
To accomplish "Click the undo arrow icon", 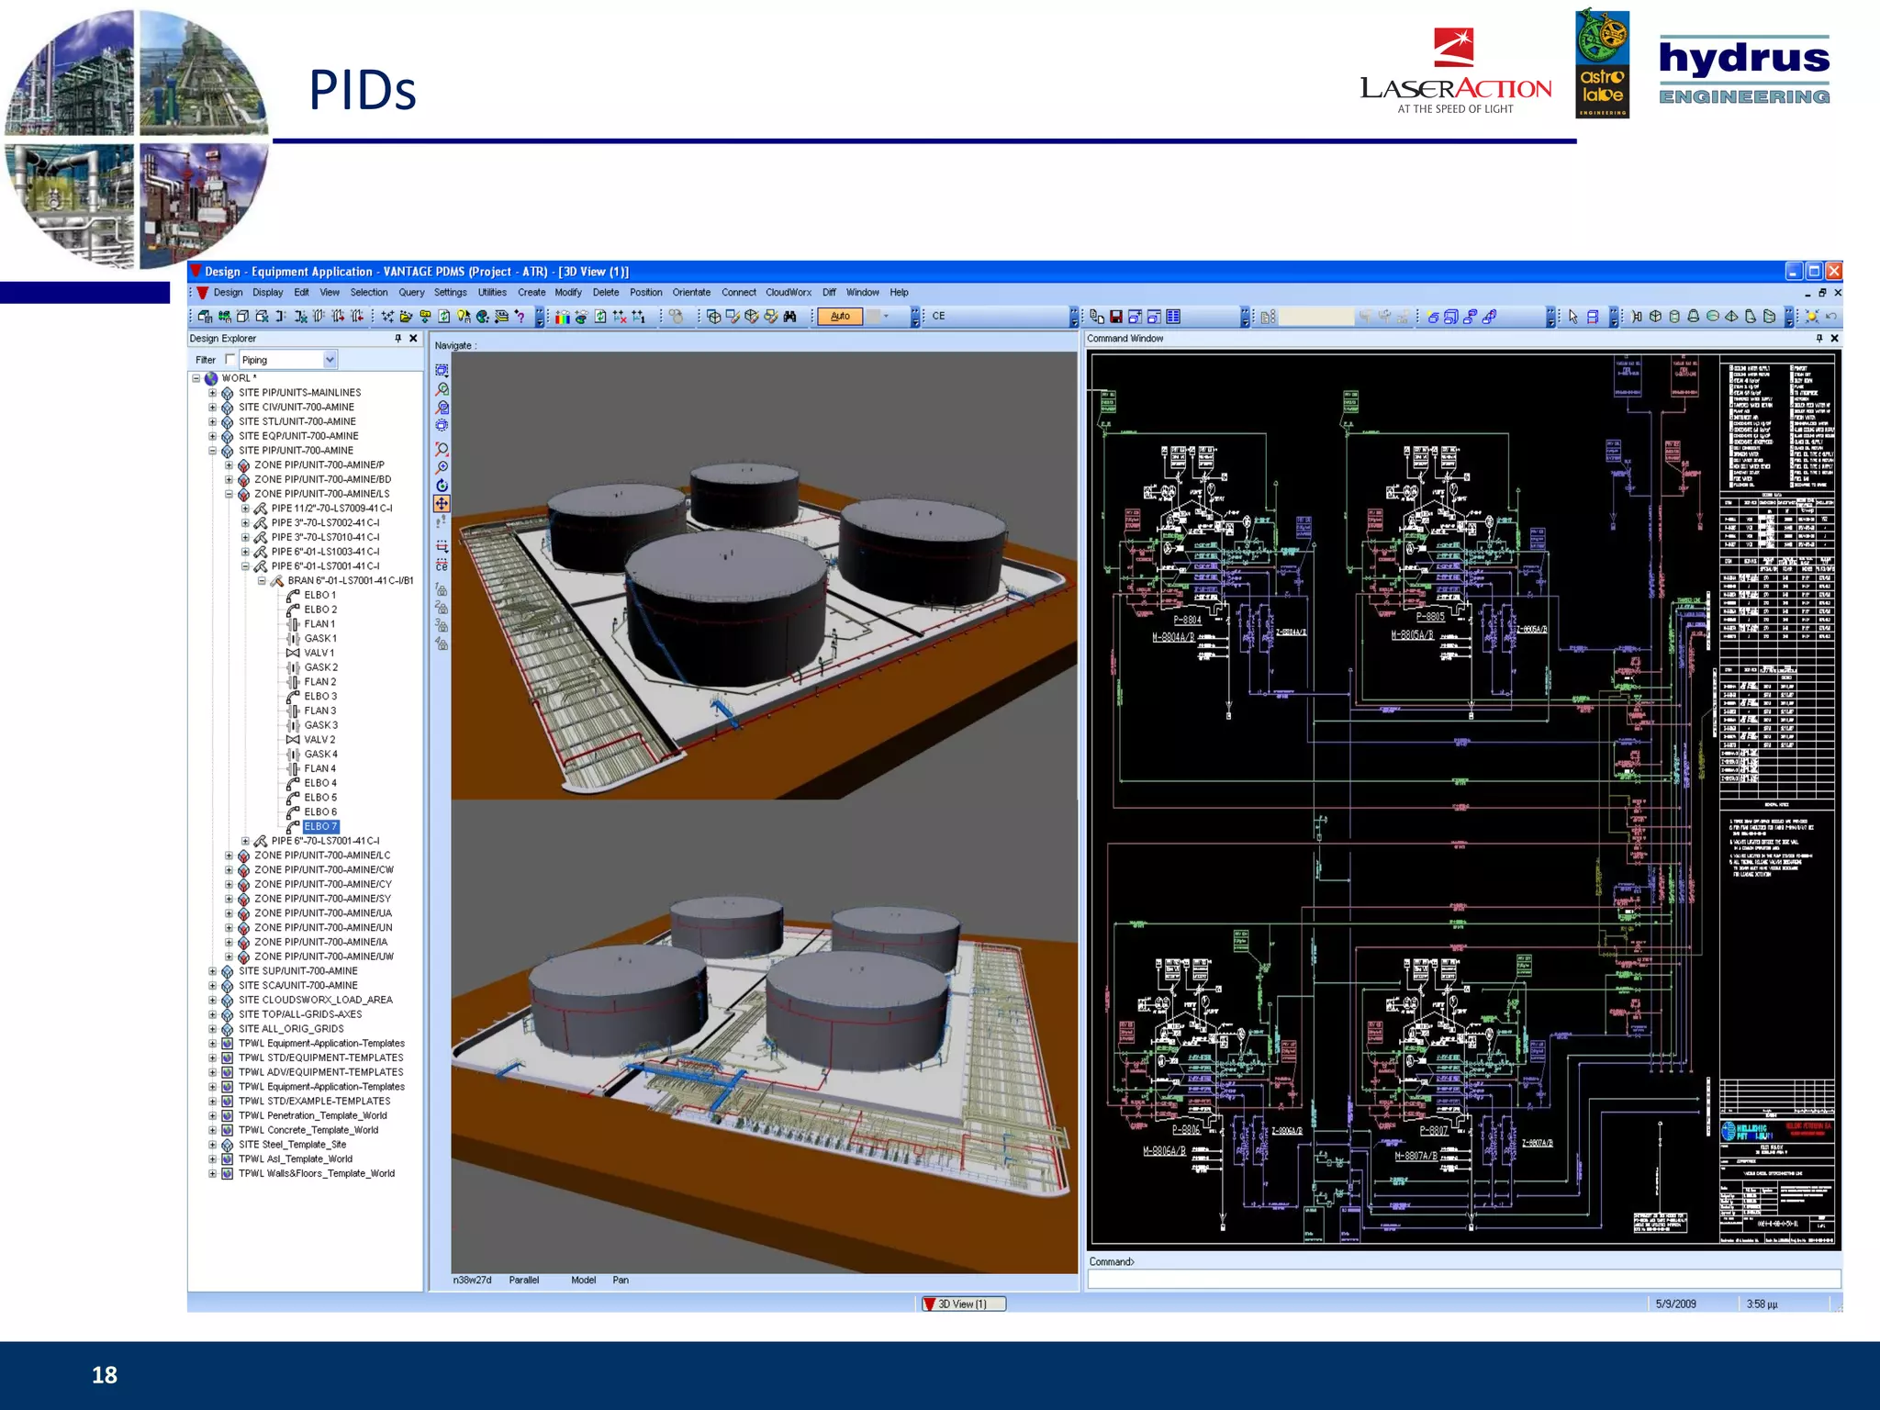I will pyautogui.click(x=1831, y=317).
